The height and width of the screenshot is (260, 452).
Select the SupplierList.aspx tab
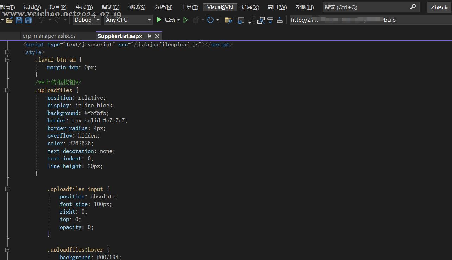(120, 36)
